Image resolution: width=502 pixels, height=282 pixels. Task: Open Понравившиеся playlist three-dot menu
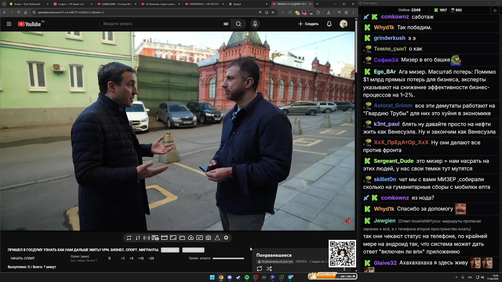point(344,269)
